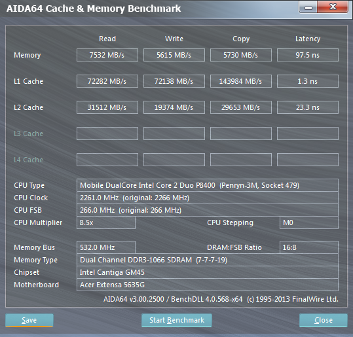Select the CPU Type info field

208,185
